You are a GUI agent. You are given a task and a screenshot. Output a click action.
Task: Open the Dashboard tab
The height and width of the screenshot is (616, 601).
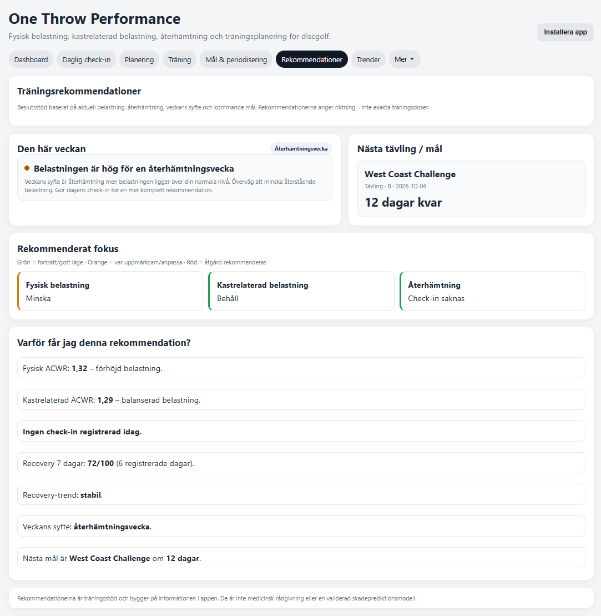(31, 59)
